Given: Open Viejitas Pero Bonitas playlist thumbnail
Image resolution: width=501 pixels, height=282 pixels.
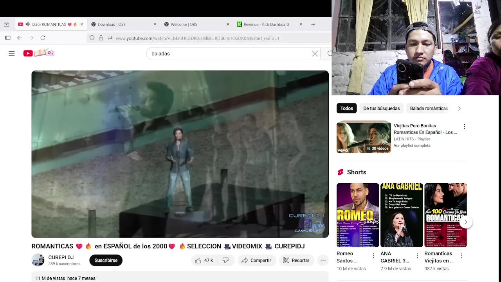Looking at the screenshot, I should (364, 138).
